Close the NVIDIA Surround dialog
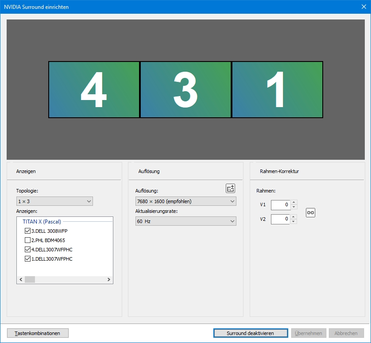371x343 pixels. click(x=364, y=7)
